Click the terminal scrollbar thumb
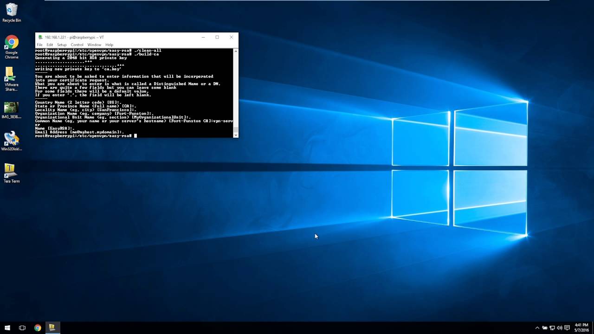The width and height of the screenshot is (594, 334). click(x=236, y=129)
